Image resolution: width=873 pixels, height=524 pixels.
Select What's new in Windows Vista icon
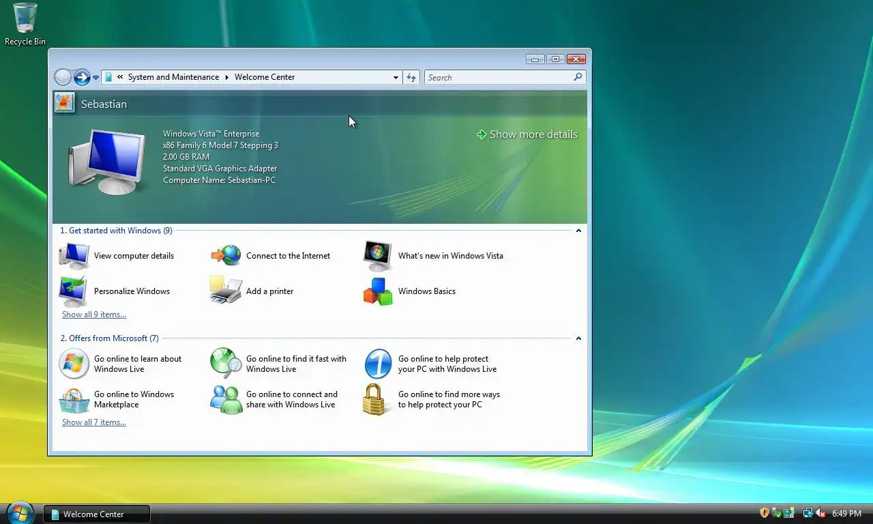point(378,256)
